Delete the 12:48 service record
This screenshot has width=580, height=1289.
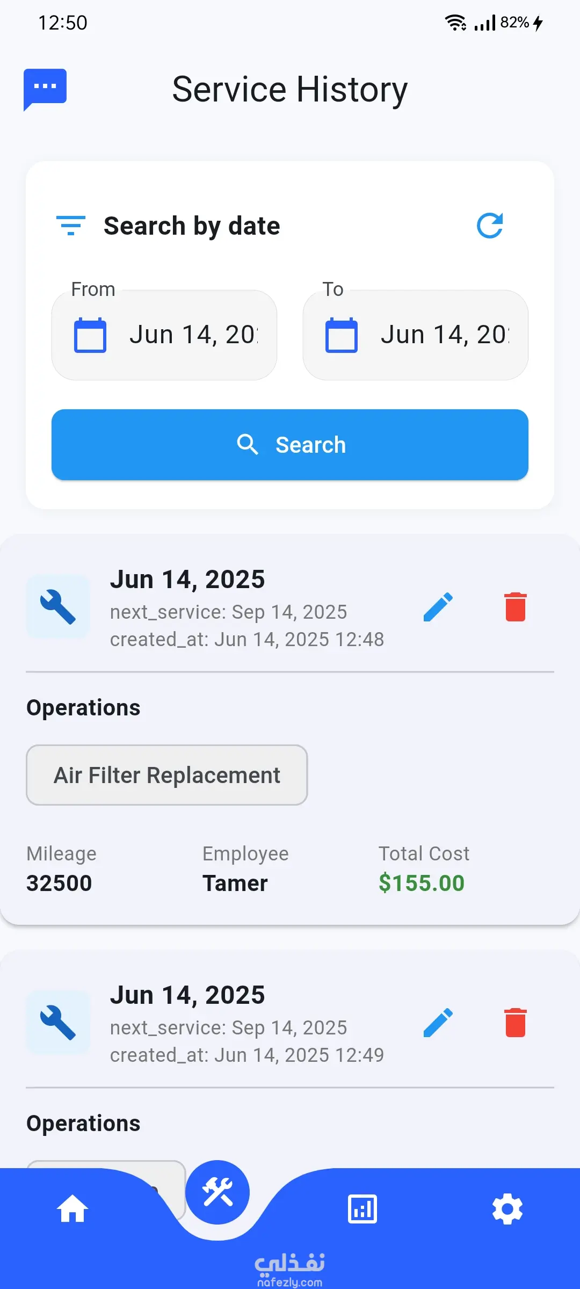pyautogui.click(x=516, y=607)
